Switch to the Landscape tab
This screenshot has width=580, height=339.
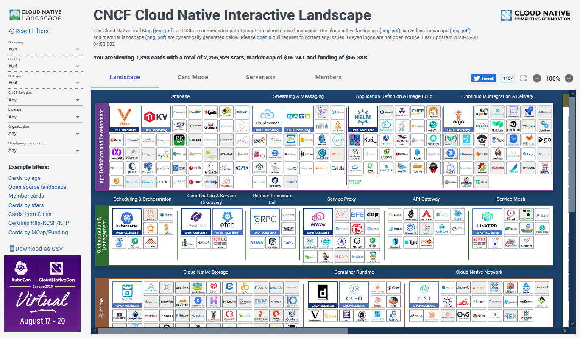(125, 77)
